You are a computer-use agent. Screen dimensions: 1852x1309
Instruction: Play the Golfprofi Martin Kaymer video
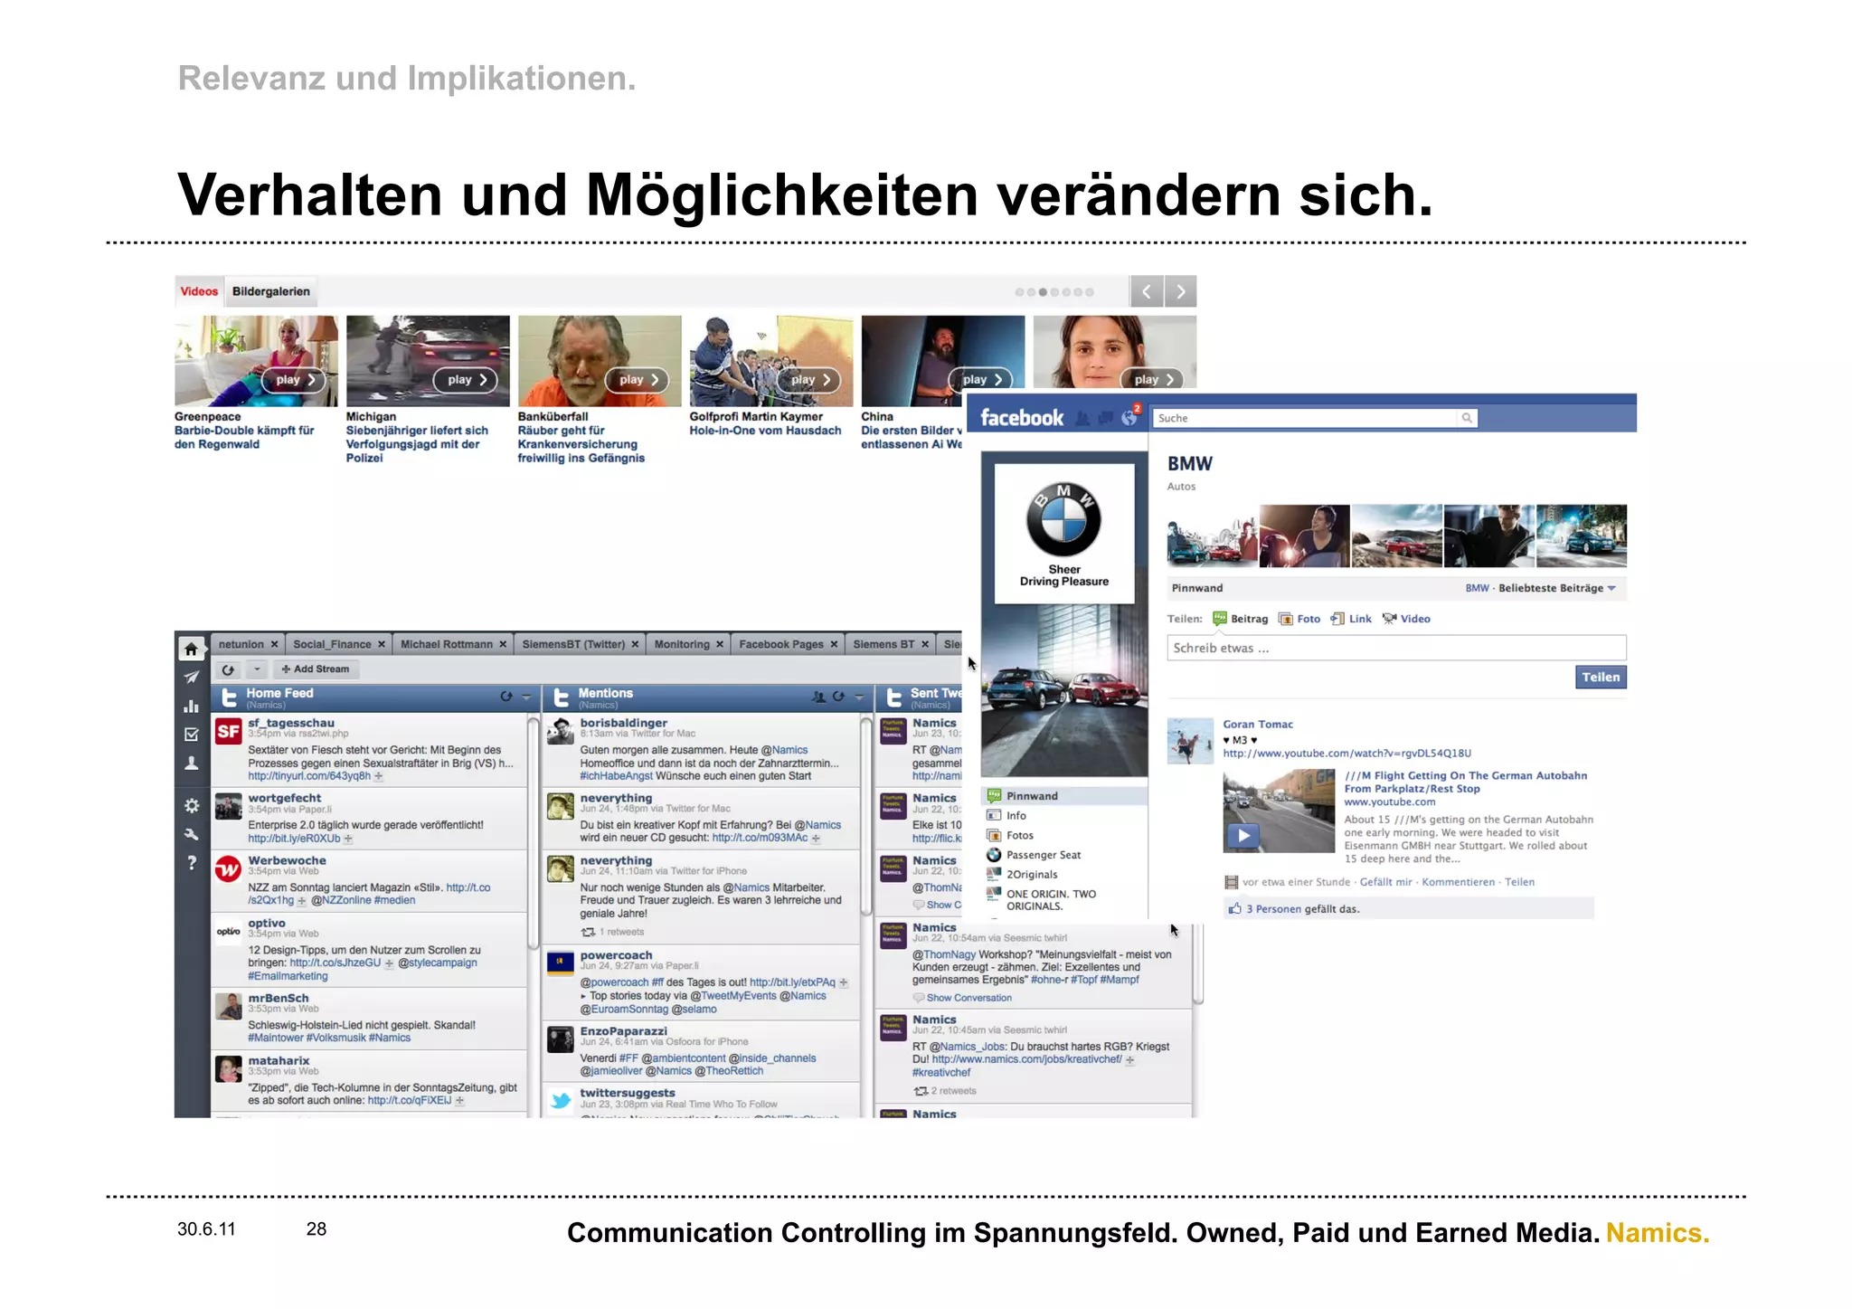(810, 380)
